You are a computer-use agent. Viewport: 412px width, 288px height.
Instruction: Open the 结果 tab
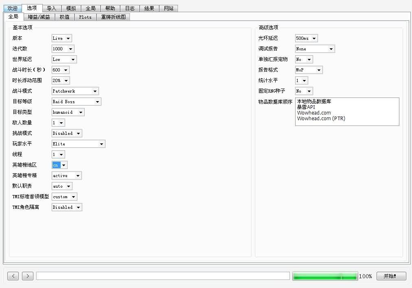click(x=149, y=9)
